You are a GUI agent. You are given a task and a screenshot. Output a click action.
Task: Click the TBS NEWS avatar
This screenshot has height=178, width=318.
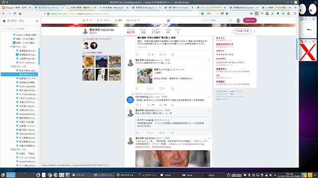tap(130, 100)
